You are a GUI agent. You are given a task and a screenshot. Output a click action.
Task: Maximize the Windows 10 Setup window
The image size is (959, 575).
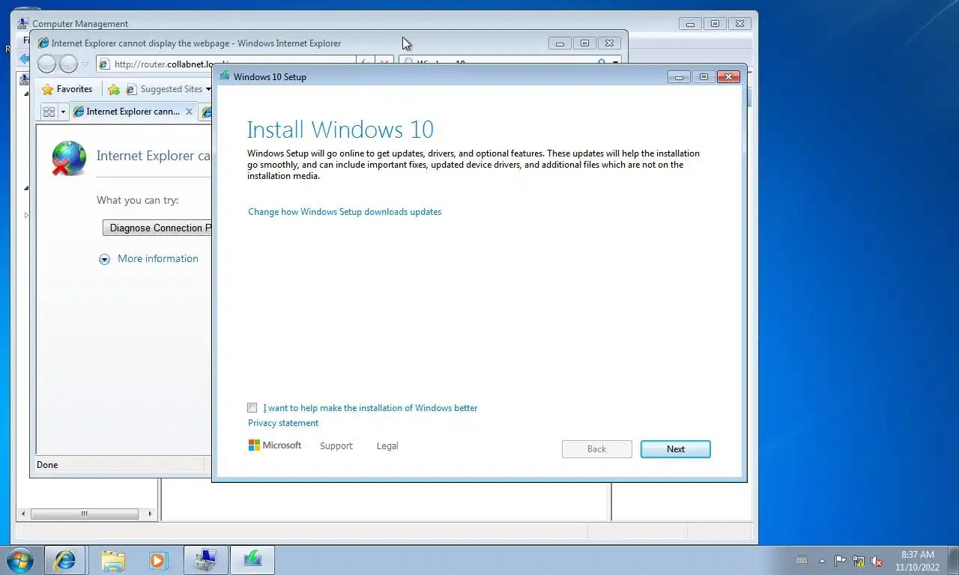point(703,76)
